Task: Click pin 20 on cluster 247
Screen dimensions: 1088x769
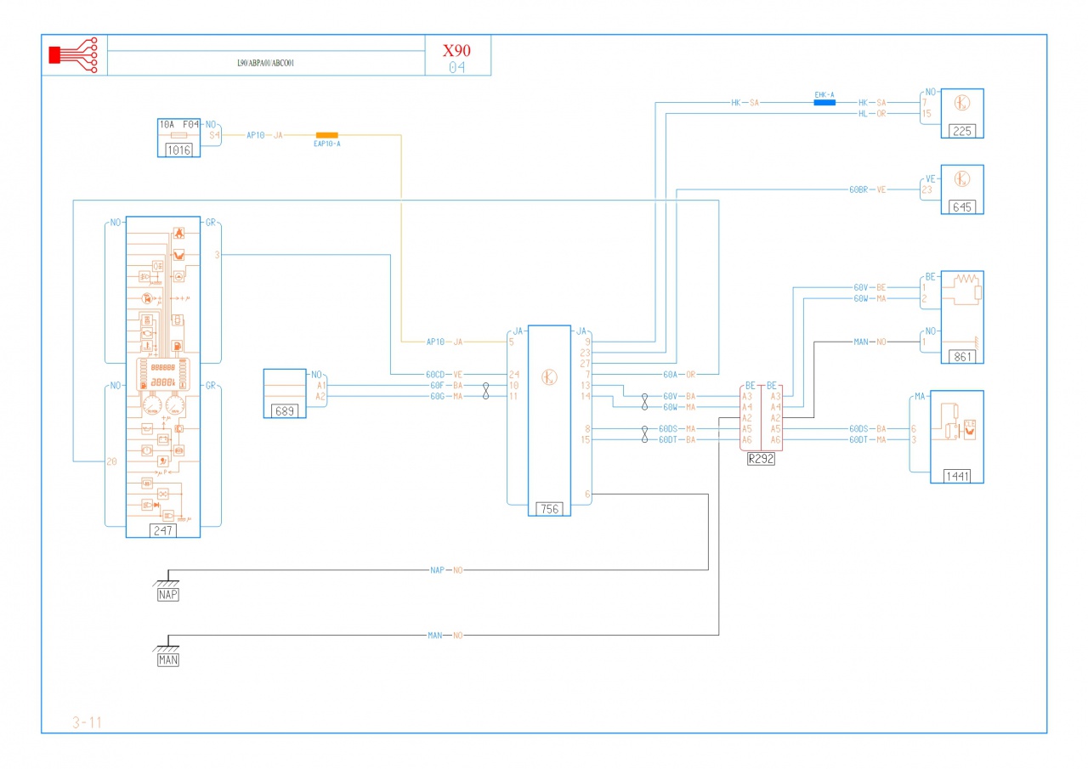Action: [x=111, y=462]
